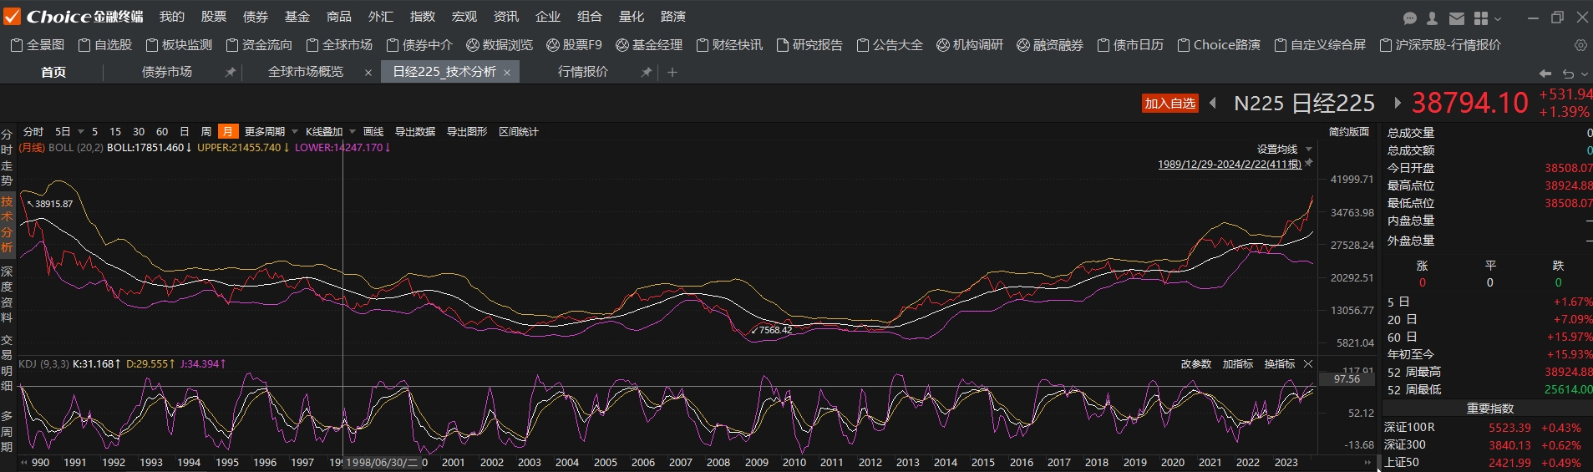Switch to the 全球市场概览 tab

306,73
